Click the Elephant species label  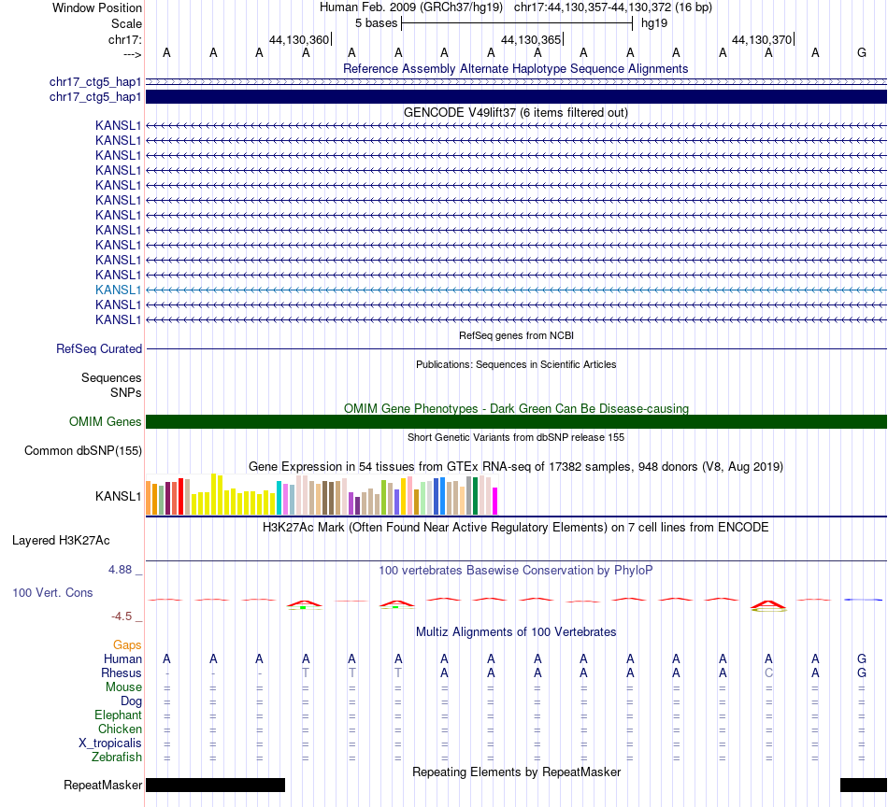point(118,715)
